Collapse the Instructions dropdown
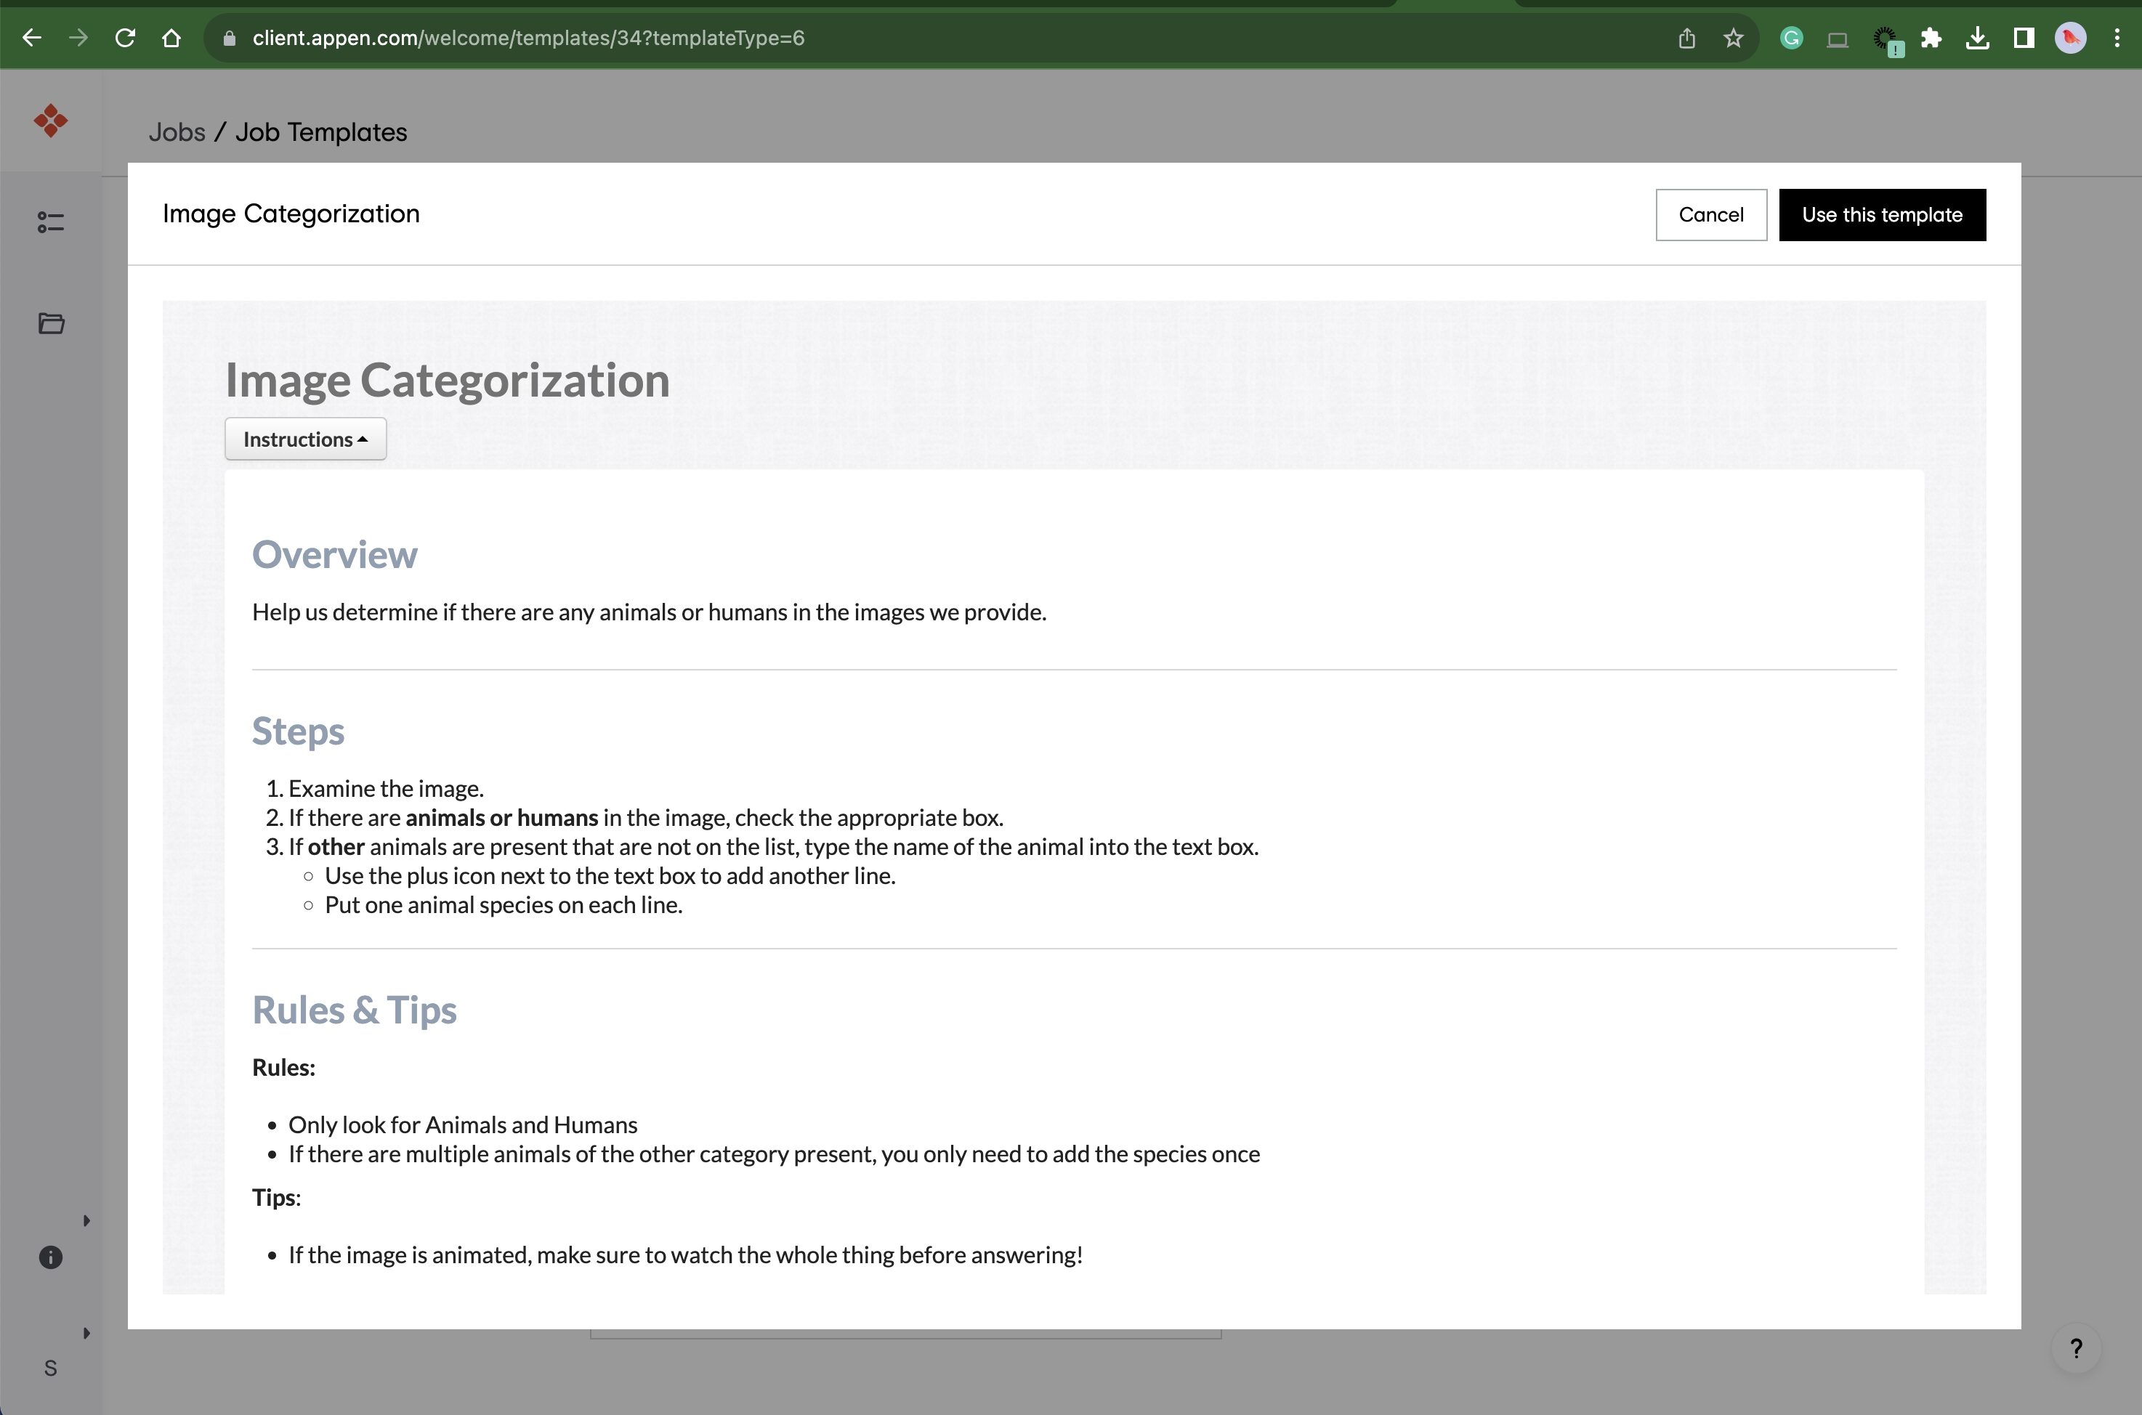This screenshot has width=2142, height=1415. [x=305, y=439]
